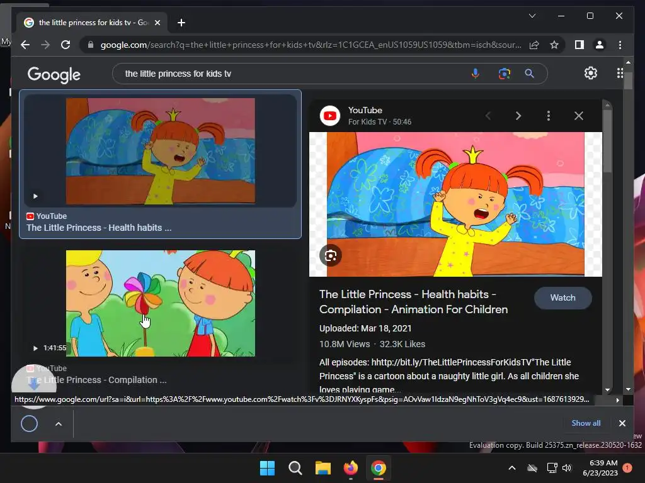Open the YouTube source icon in the preview
Image resolution: width=645 pixels, height=483 pixels.
(x=330, y=116)
